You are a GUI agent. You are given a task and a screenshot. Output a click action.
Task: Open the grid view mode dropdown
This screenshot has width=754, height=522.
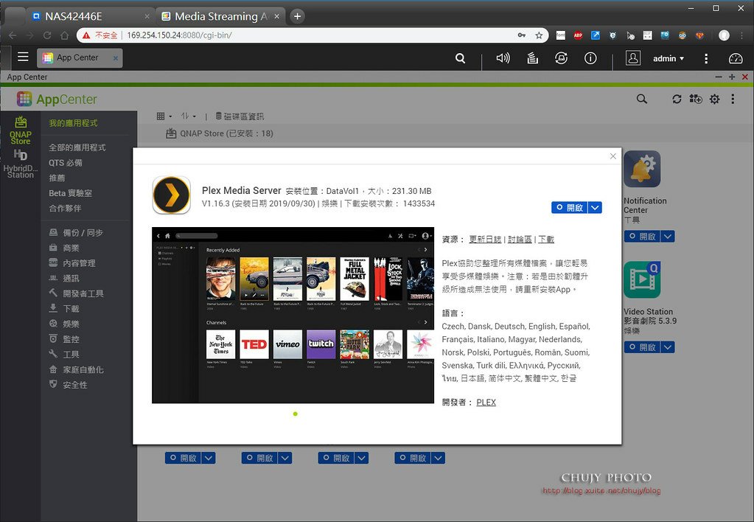[164, 116]
